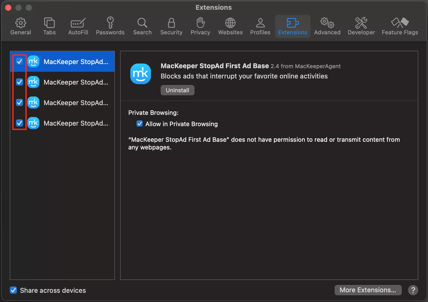The height and width of the screenshot is (302, 428).
Task: Select the Security padlock icon
Action: [x=171, y=26]
